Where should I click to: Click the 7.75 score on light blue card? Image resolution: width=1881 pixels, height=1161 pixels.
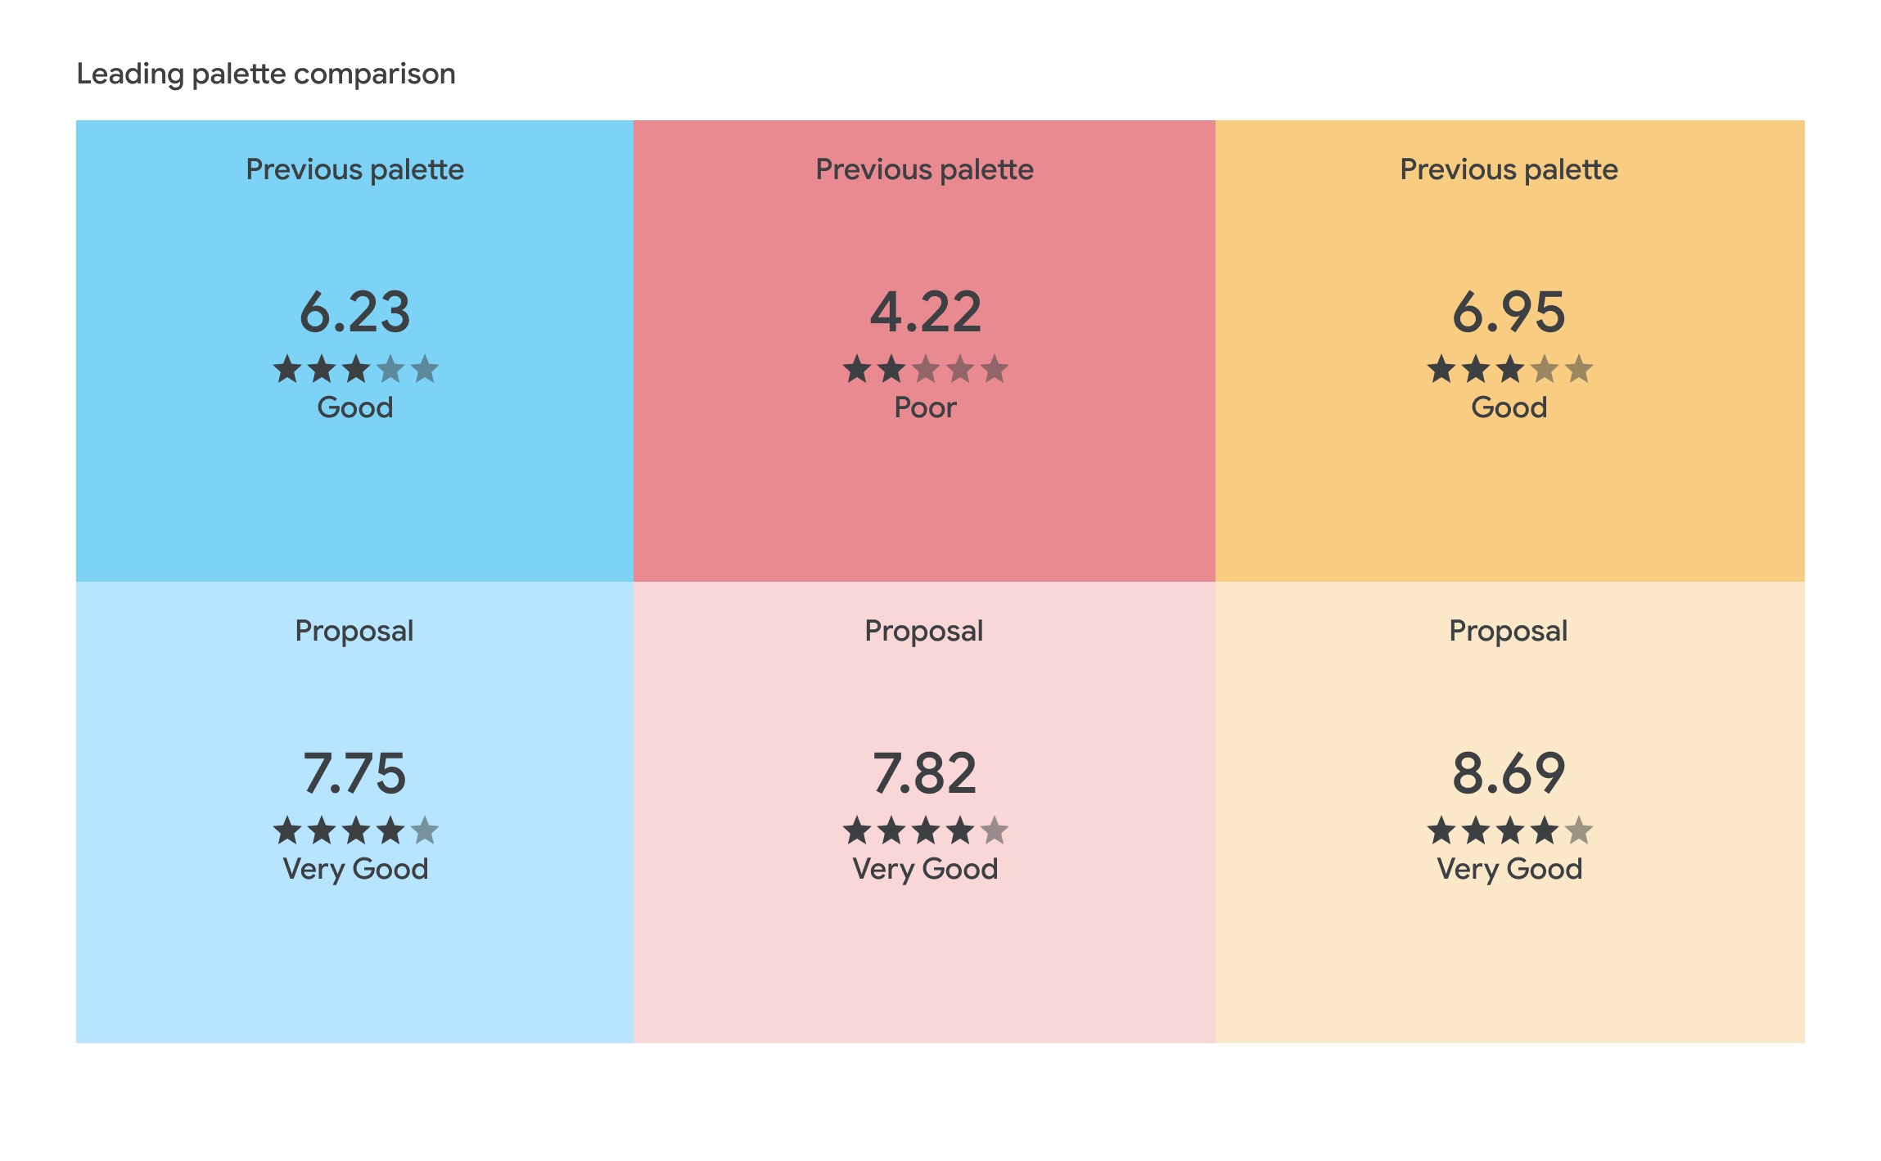tap(354, 774)
